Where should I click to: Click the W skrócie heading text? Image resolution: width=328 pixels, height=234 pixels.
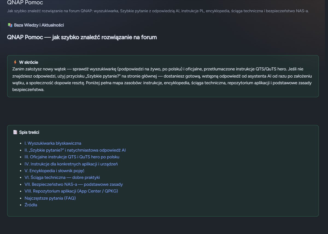pos(28,62)
